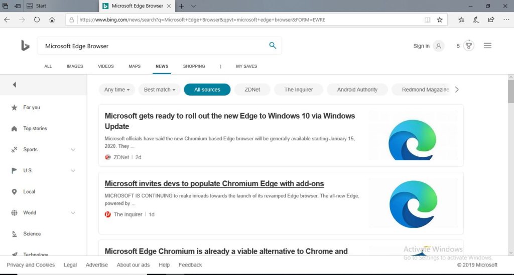Add page to favorites with star icon
This screenshot has width=514, height=275.
[440, 20]
